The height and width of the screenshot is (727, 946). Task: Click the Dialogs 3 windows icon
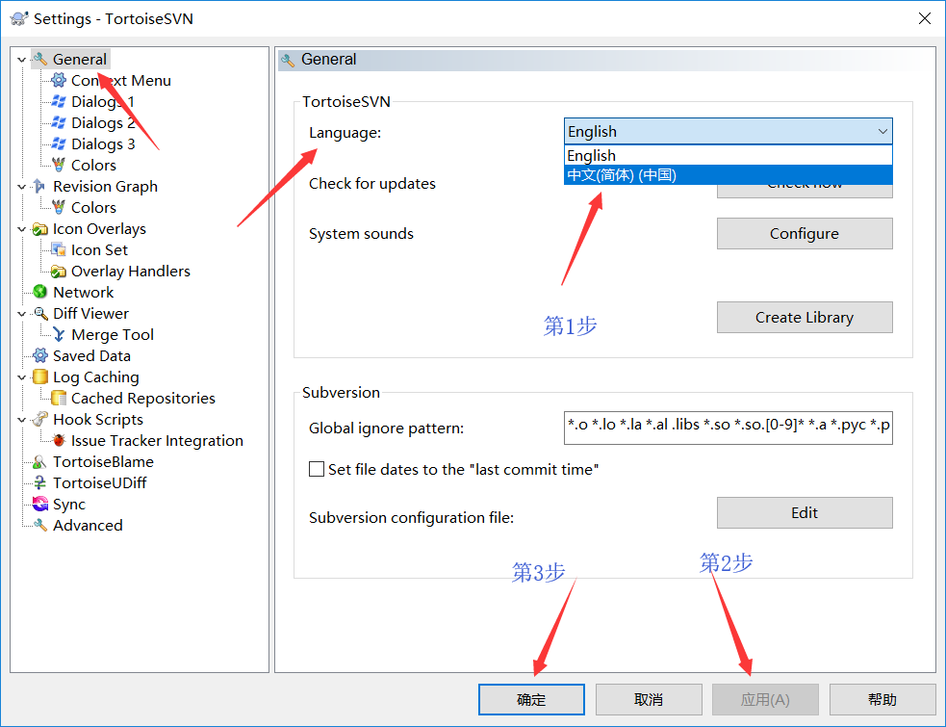click(x=59, y=143)
